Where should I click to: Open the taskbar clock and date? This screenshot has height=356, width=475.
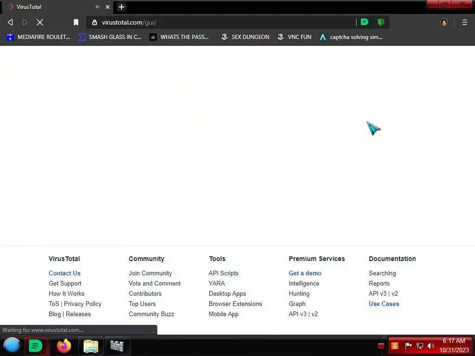[454, 345]
